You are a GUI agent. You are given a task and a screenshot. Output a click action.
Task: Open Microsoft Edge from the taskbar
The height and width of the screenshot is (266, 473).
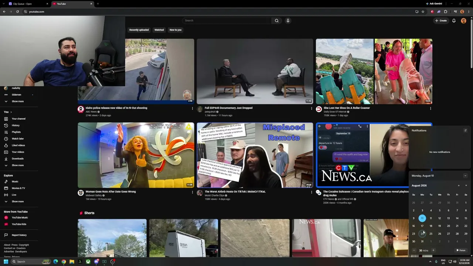coord(55,262)
